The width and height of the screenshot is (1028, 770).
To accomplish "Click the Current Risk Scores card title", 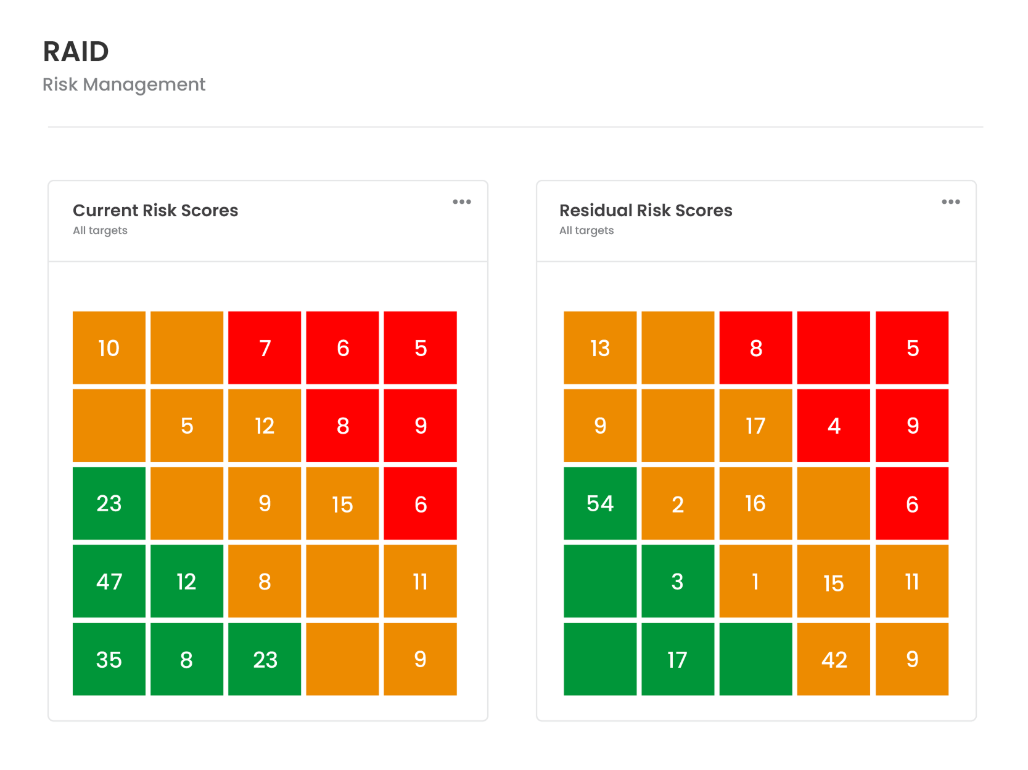I will point(155,211).
